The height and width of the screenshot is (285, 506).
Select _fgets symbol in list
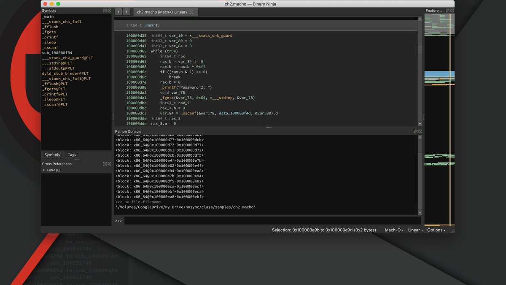click(49, 32)
